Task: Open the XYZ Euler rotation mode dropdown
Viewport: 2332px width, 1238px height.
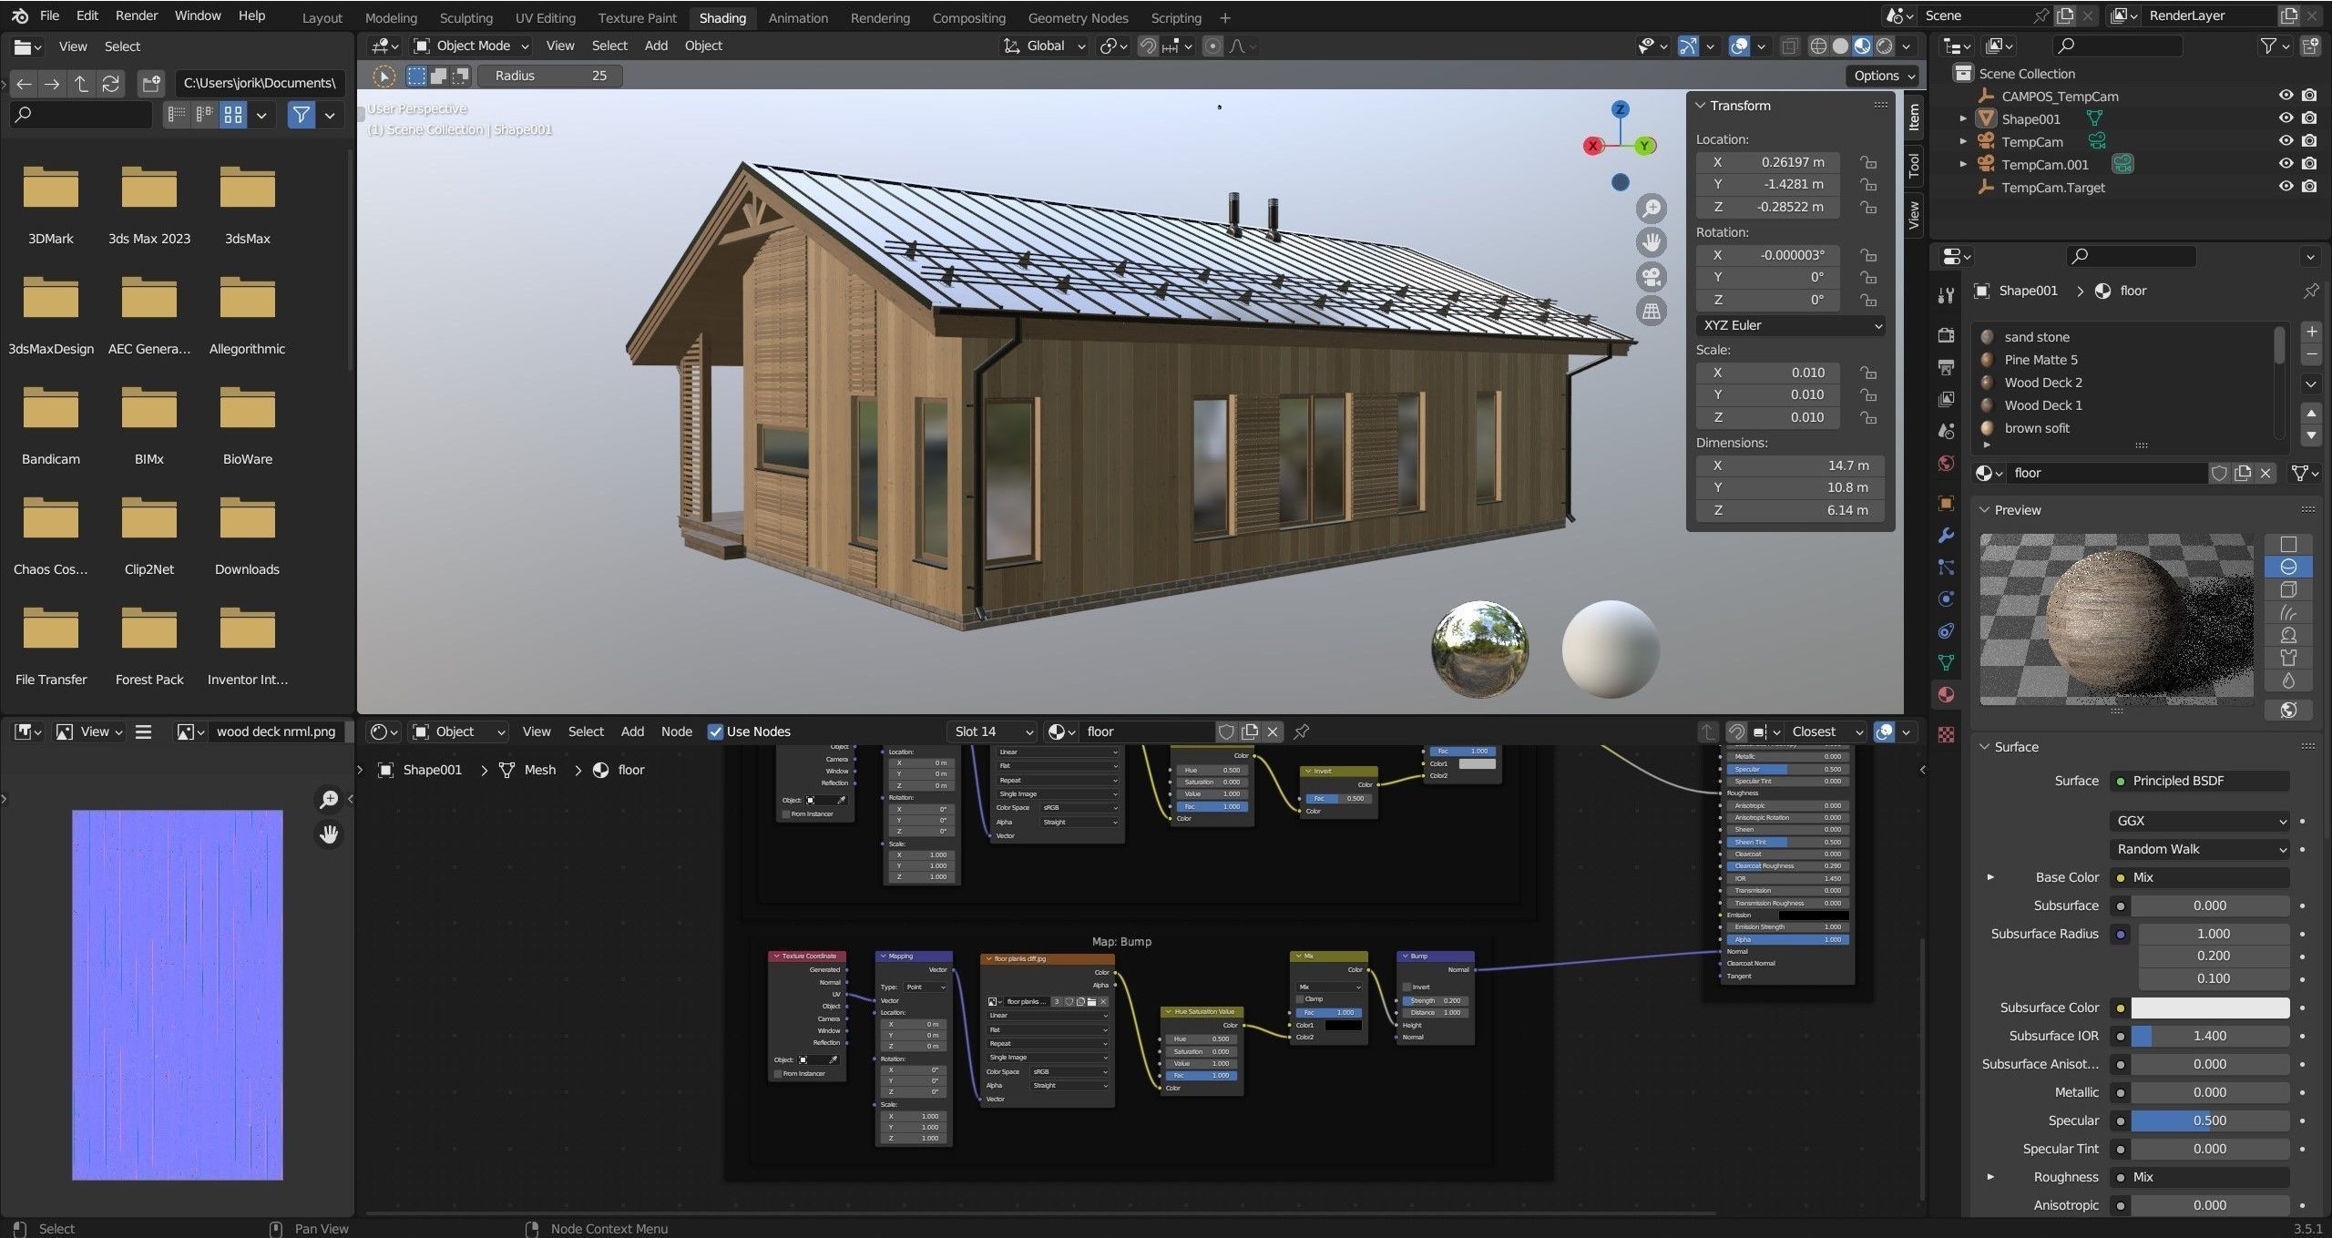Action: [x=1791, y=325]
